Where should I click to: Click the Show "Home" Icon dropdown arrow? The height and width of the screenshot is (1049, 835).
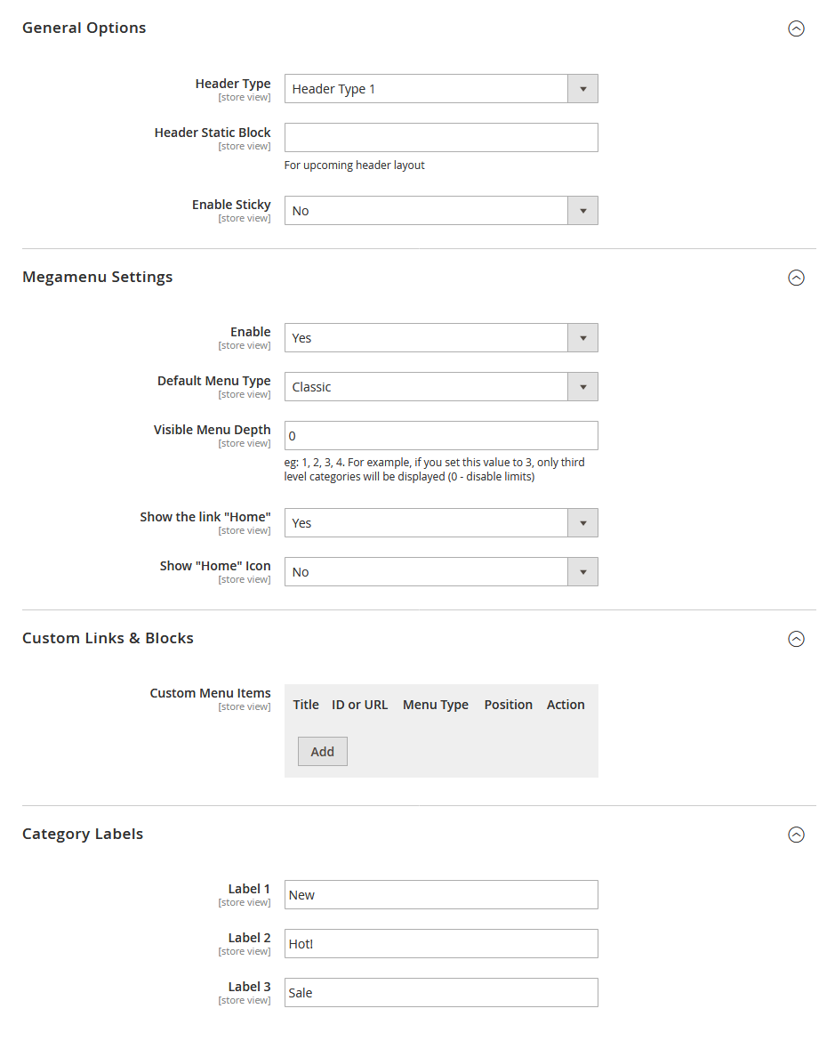click(x=582, y=571)
